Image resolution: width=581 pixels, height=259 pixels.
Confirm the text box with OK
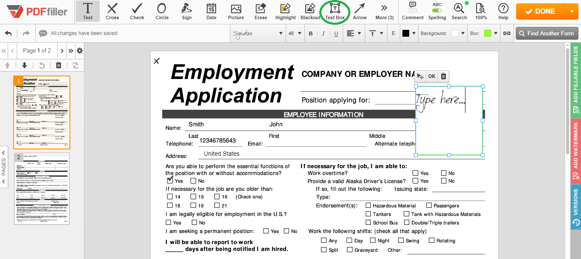[x=432, y=76]
